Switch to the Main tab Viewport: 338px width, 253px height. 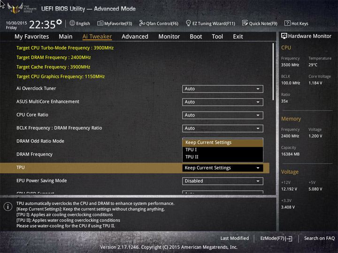(66, 37)
